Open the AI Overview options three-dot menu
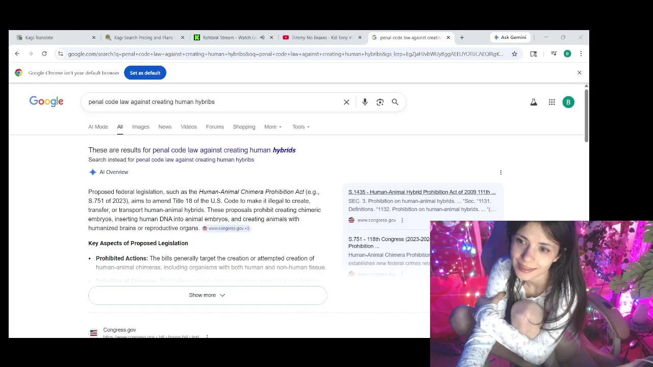Screen dimensions: 653x367 (500, 172)
